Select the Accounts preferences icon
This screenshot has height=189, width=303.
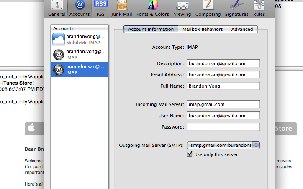click(80, 9)
